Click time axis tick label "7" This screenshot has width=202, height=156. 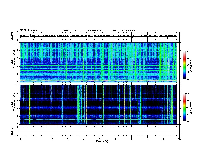(132, 139)
